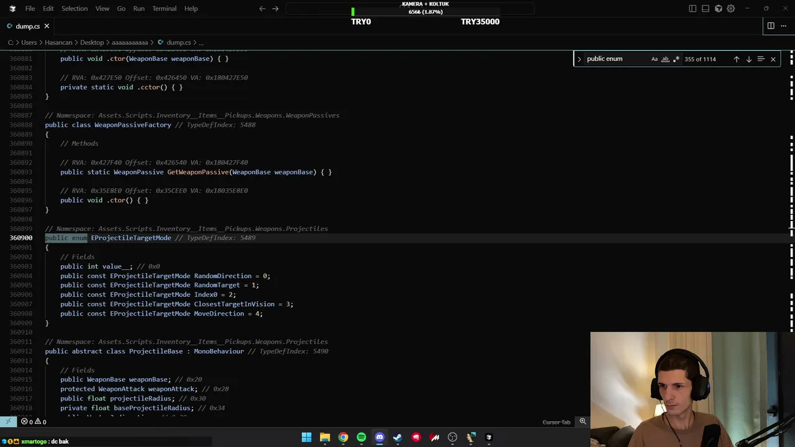Open Steam from taskbar
The image size is (795, 447).
point(397,437)
